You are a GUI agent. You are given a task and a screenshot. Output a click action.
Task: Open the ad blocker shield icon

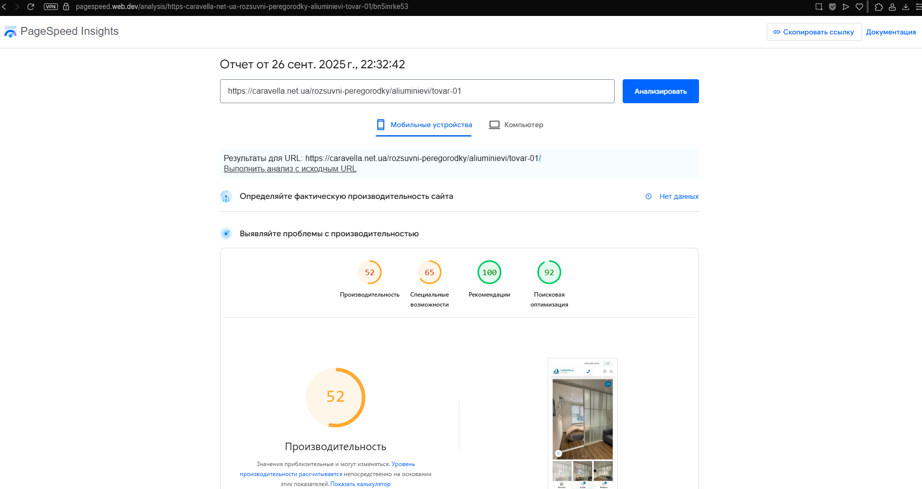pos(832,7)
